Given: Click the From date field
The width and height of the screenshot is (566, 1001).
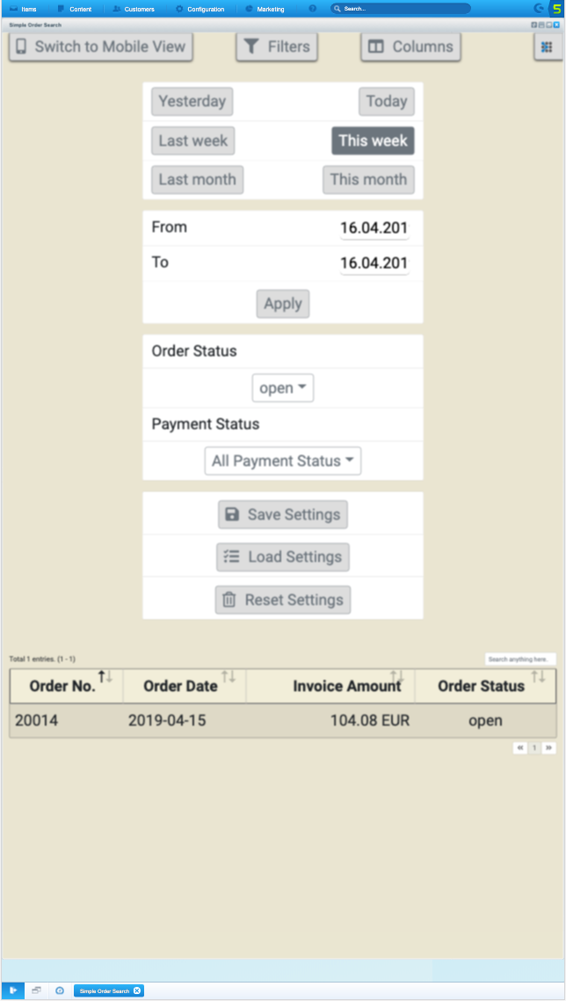Looking at the screenshot, I should [x=374, y=228].
